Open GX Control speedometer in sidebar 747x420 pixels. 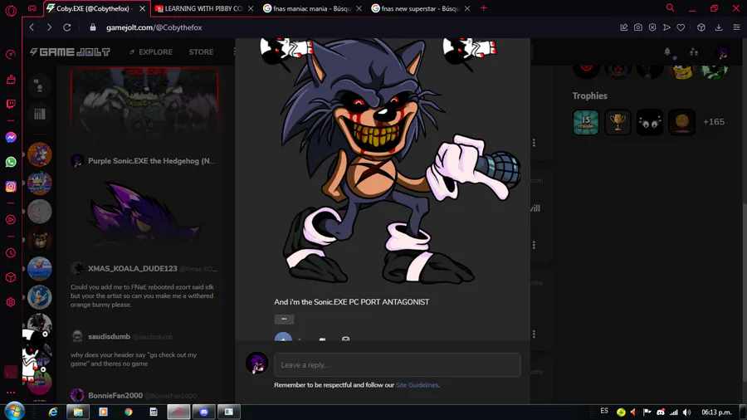(11, 55)
